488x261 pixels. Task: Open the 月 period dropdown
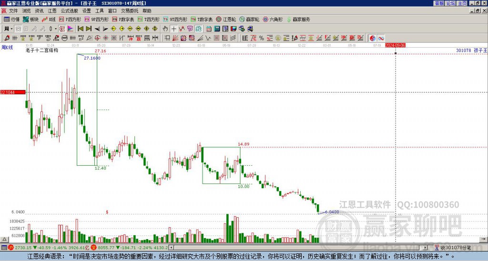(x=9, y=29)
